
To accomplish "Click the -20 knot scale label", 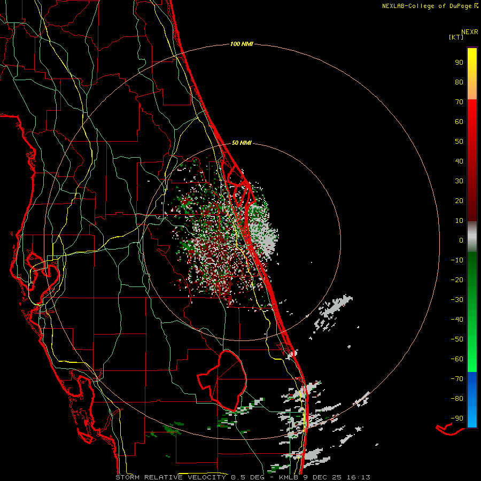I will pos(457,280).
